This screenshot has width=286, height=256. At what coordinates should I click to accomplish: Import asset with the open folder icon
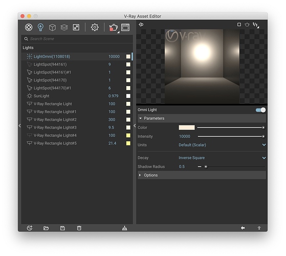pyautogui.click(x=46, y=228)
